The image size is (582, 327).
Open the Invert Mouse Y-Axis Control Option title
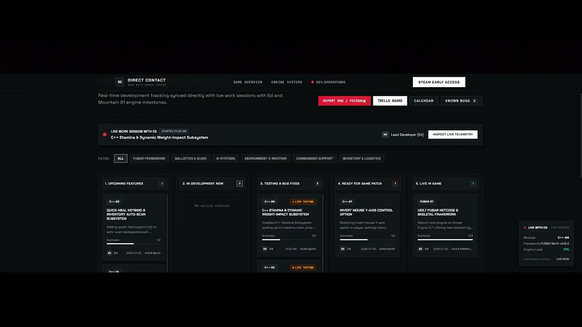point(366,212)
